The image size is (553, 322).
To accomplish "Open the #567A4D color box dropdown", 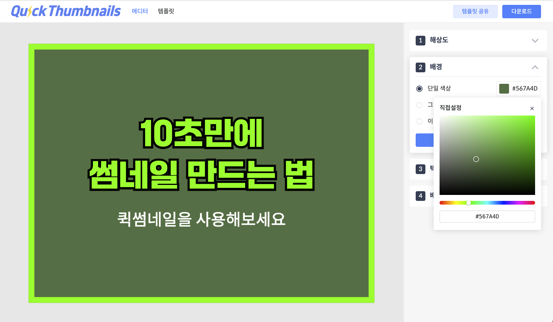I will (518, 89).
